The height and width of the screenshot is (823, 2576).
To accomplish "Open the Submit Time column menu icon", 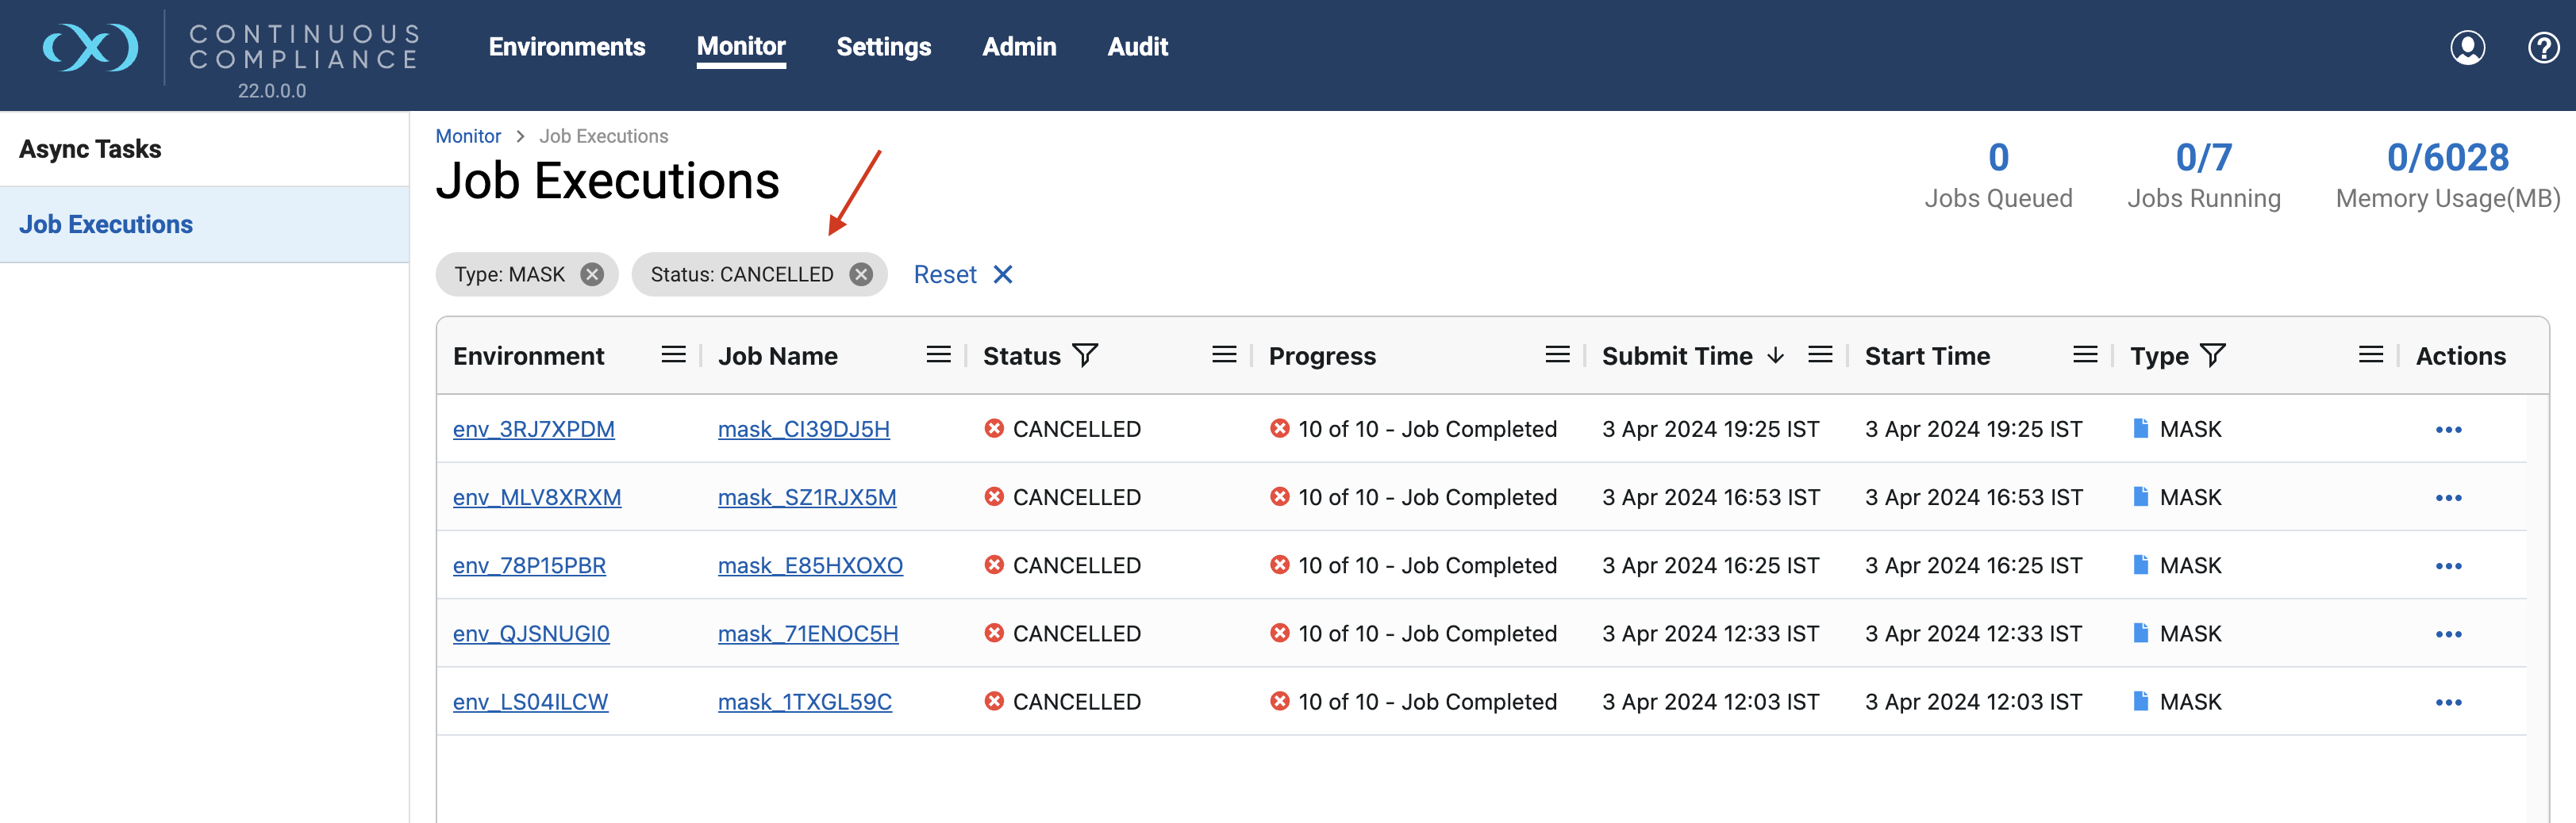I will [x=1821, y=354].
